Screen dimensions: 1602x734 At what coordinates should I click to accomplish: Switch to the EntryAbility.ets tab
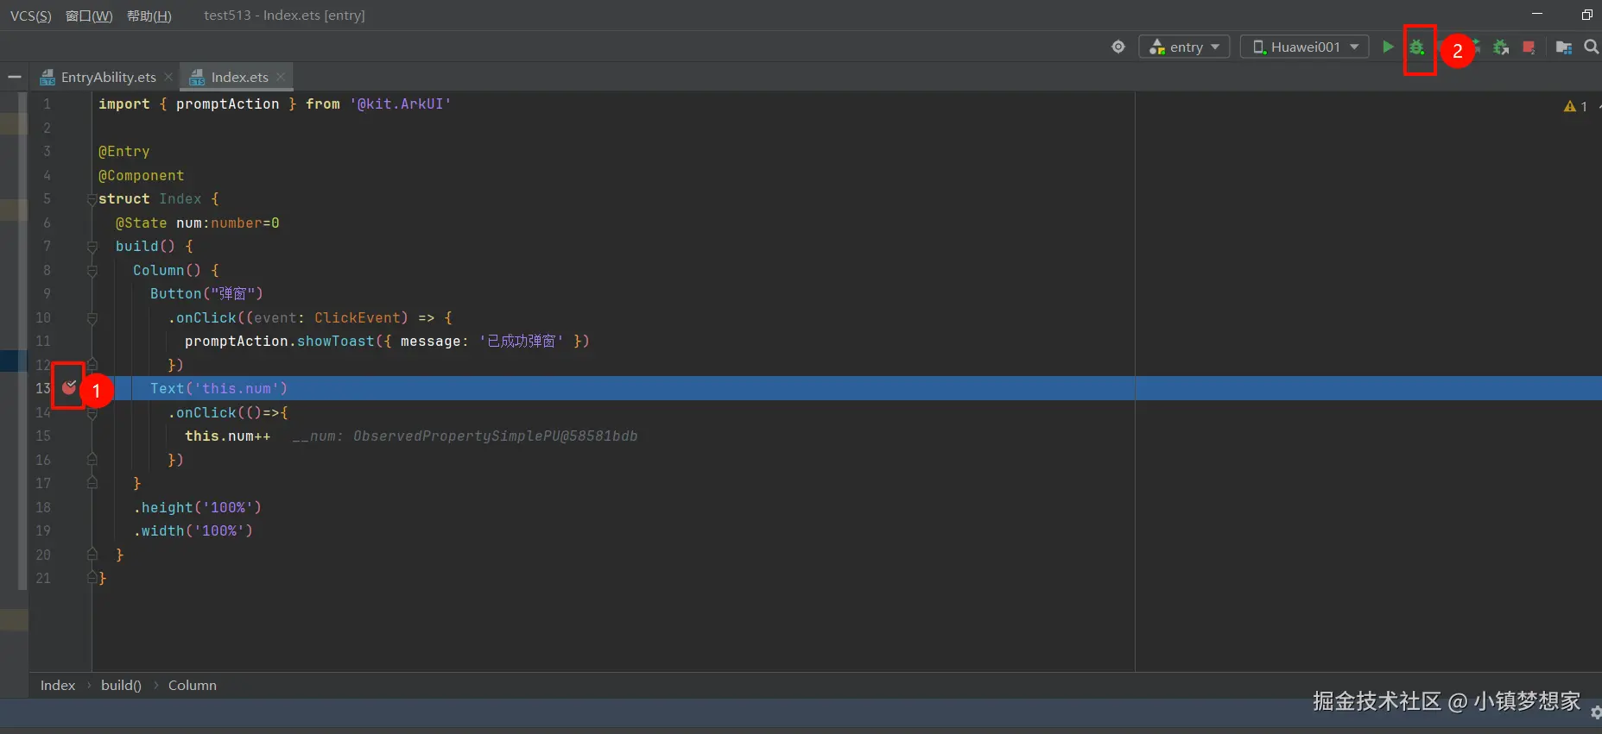[107, 78]
